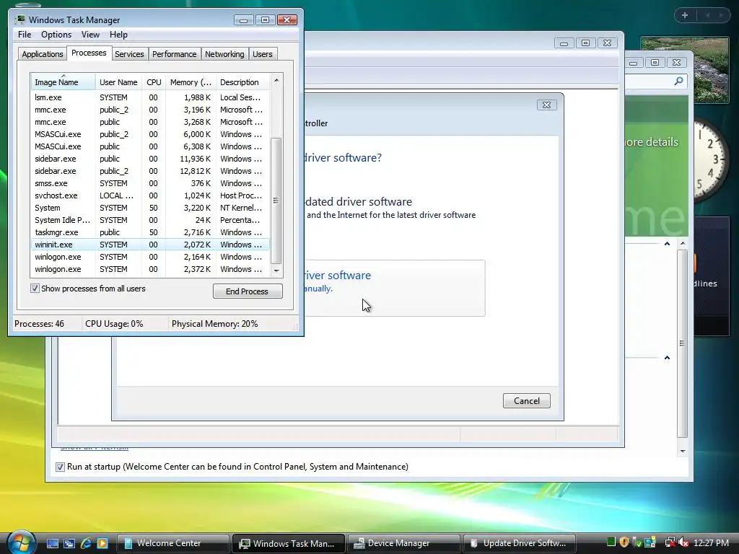Click Welcome Center scrollbar up arrow
Screen dimensions: 739x554
683,244
